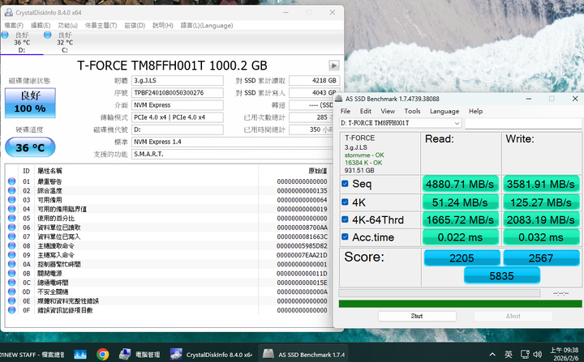Click the next disk arrow button
Viewport: 584px width, 362px height.
[333, 65]
